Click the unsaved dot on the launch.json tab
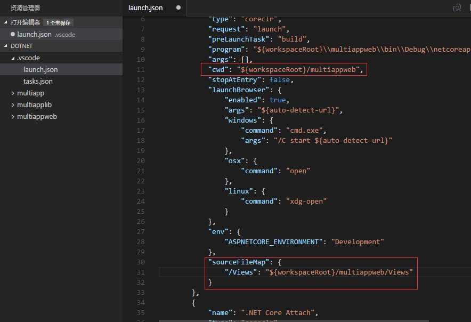The height and width of the screenshot is (322, 471). 178,7
